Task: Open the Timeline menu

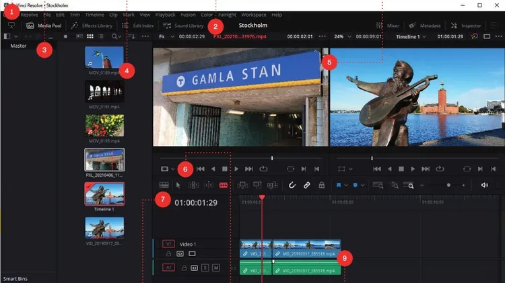Action: coord(94,15)
